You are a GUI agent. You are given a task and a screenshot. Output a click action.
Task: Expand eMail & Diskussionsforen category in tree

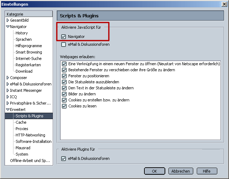[8, 84]
